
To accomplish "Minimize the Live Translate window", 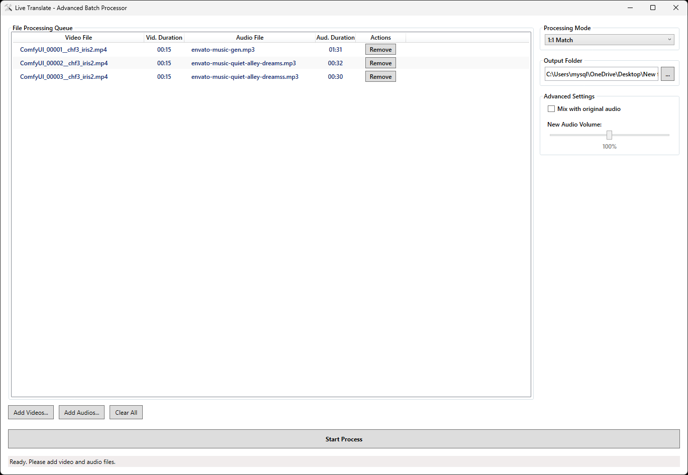I will pos(630,8).
